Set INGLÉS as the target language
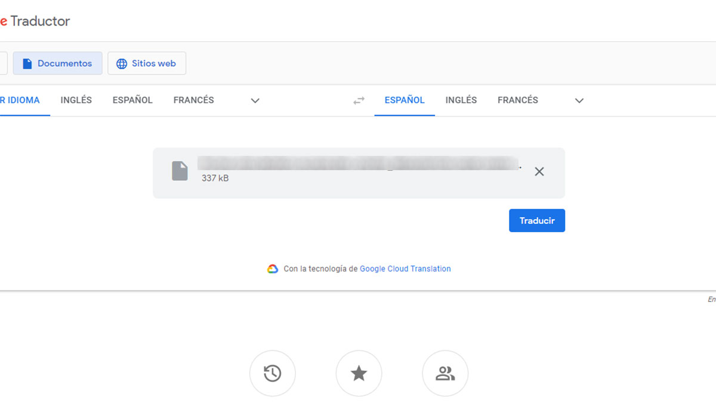The image size is (716, 403). [461, 100]
